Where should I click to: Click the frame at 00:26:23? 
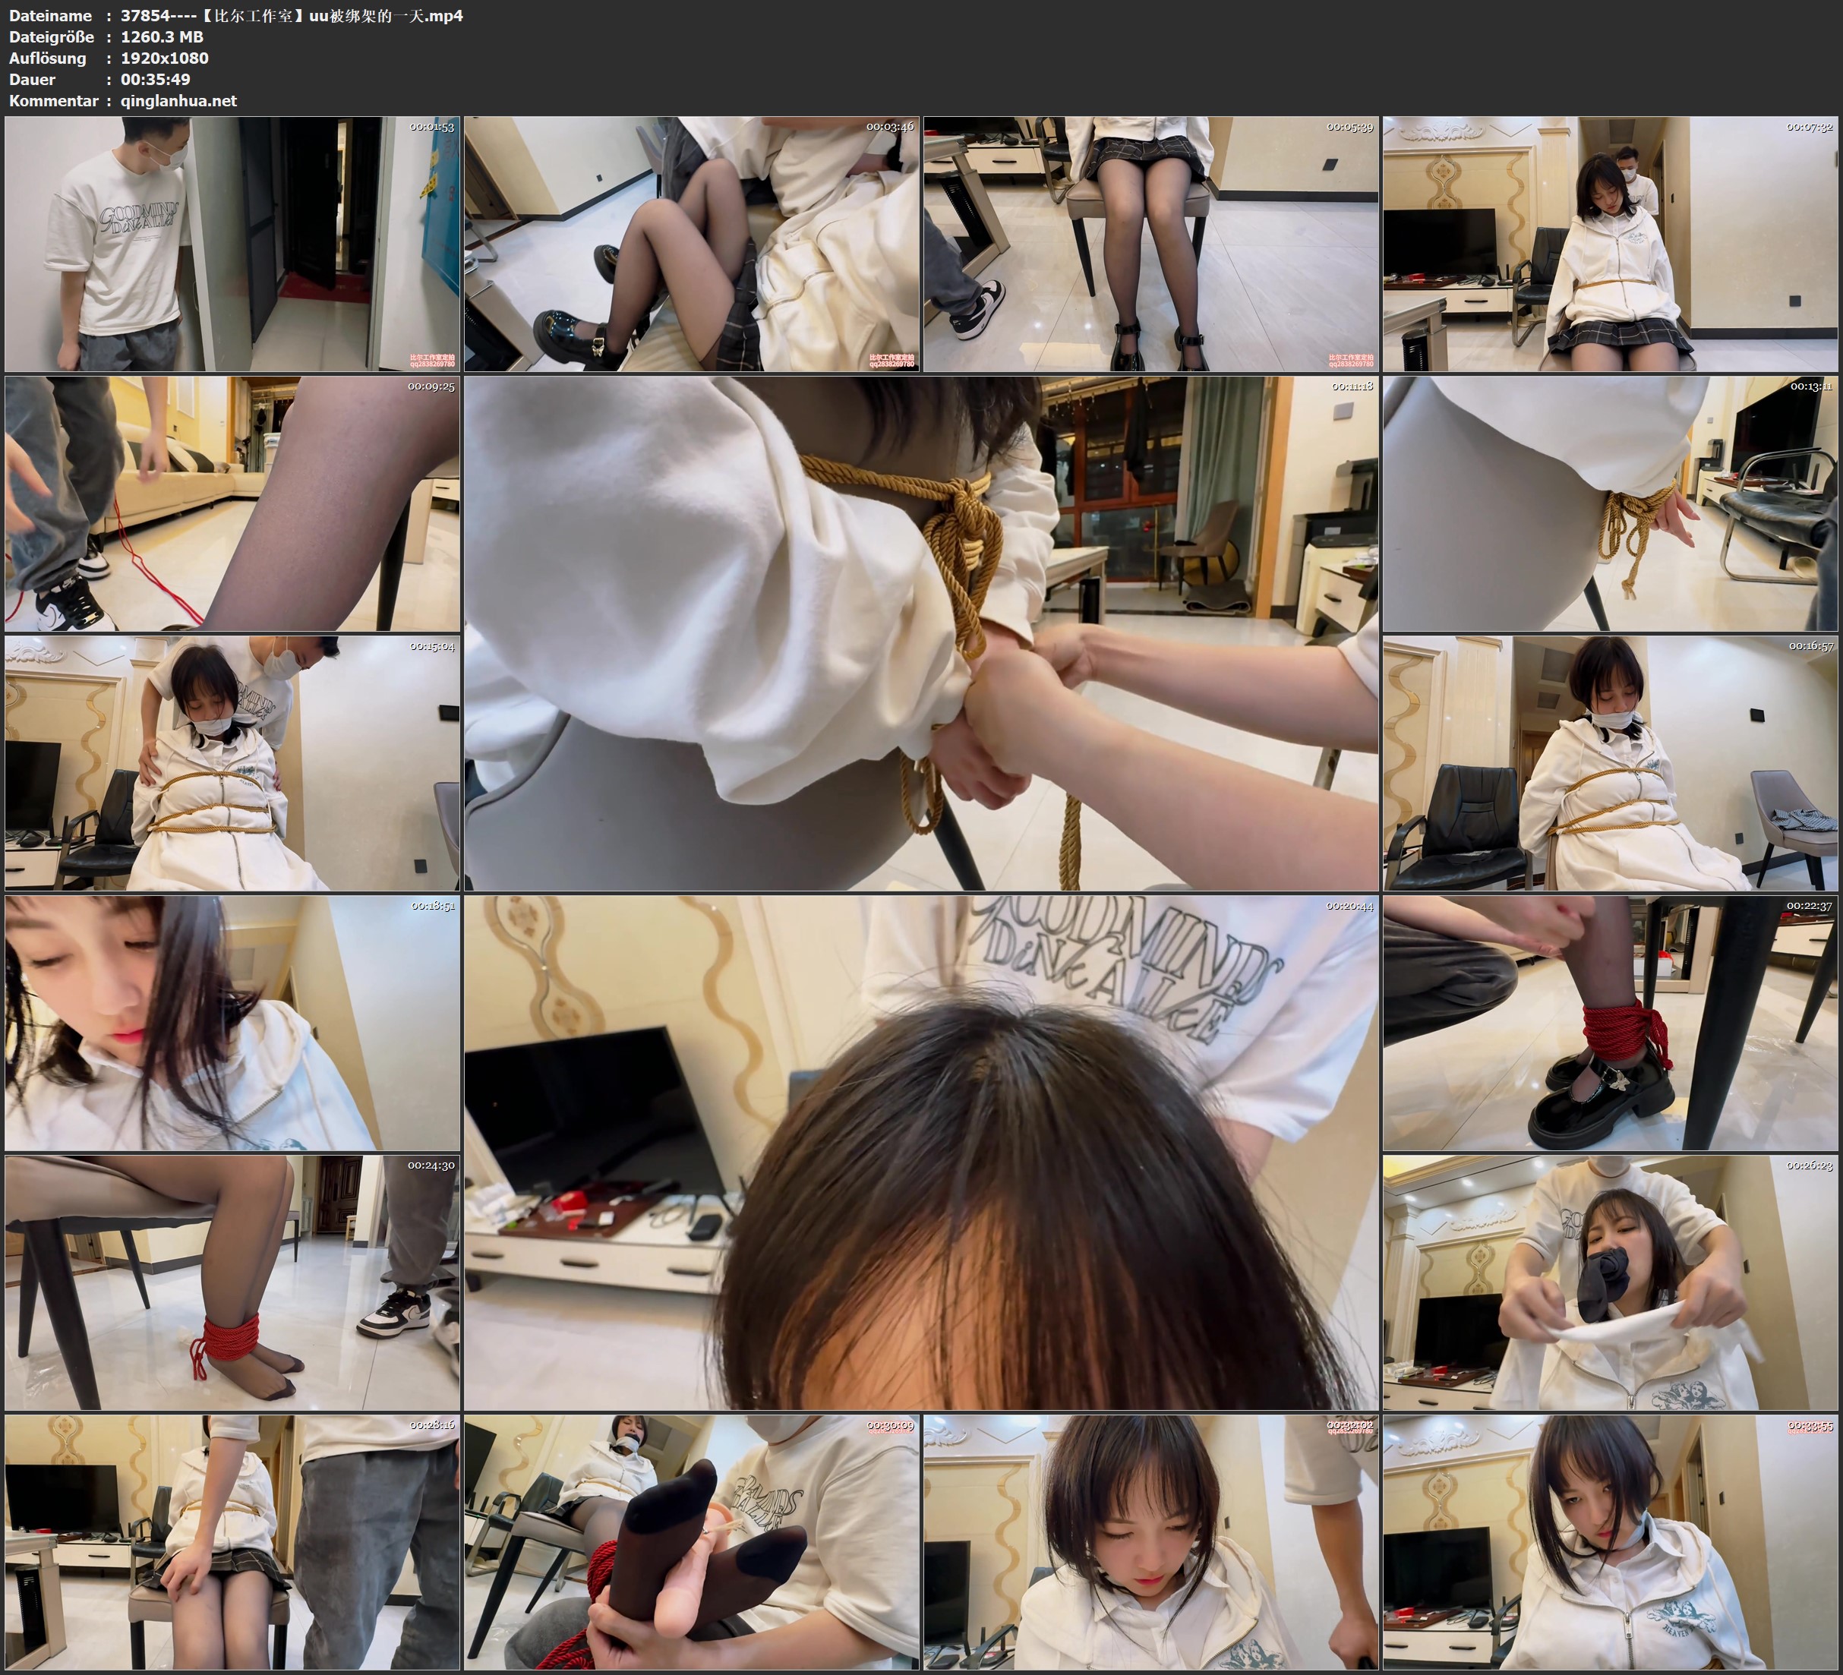[1610, 1282]
